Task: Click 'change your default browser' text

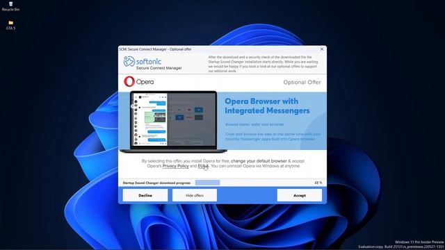Action: (x=259, y=161)
